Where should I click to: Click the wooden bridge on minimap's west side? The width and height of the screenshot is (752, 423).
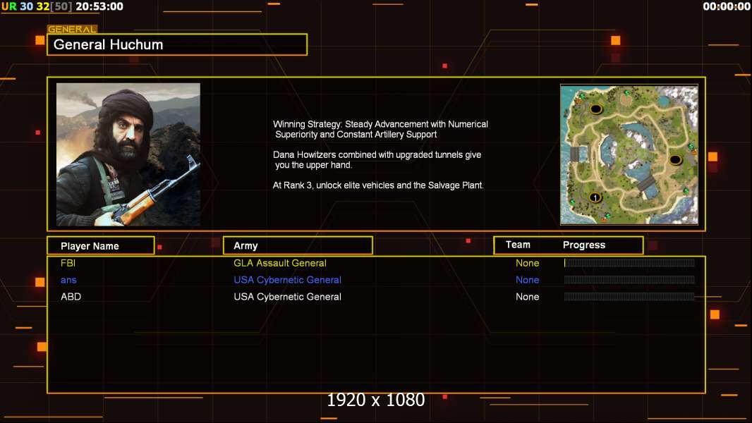[574, 154]
